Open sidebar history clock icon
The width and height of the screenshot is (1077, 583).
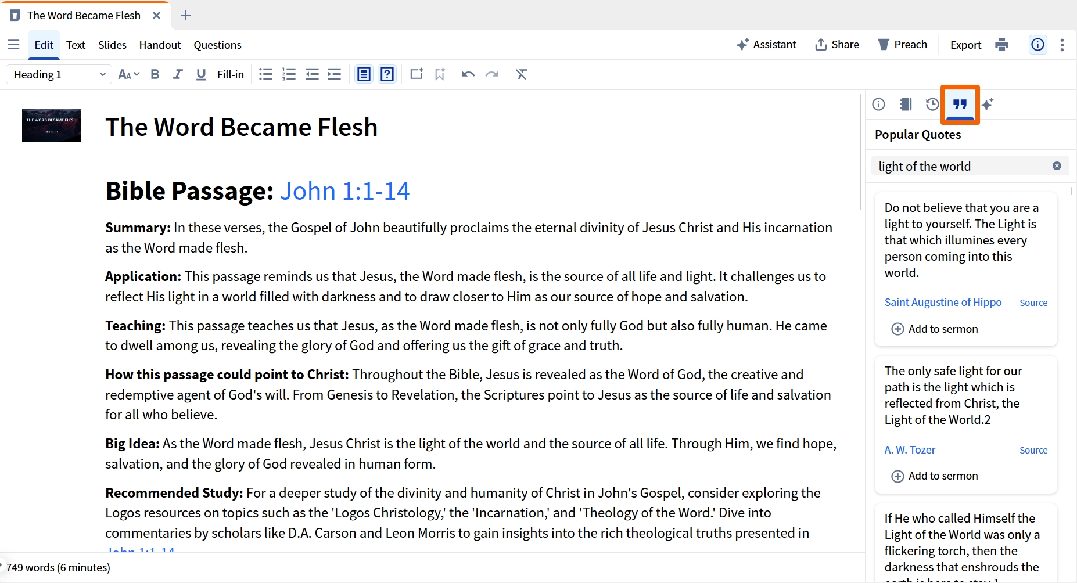[x=932, y=104]
